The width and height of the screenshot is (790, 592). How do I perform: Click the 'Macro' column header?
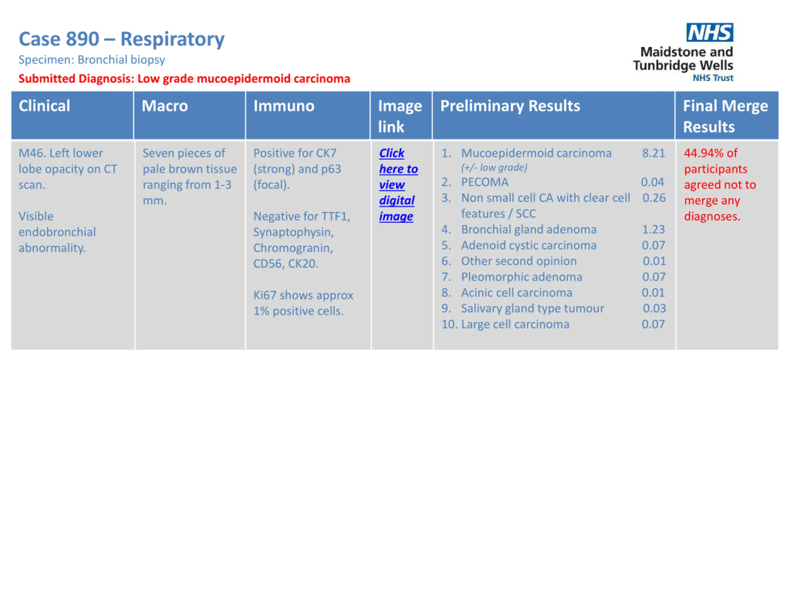click(x=190, y=115)
